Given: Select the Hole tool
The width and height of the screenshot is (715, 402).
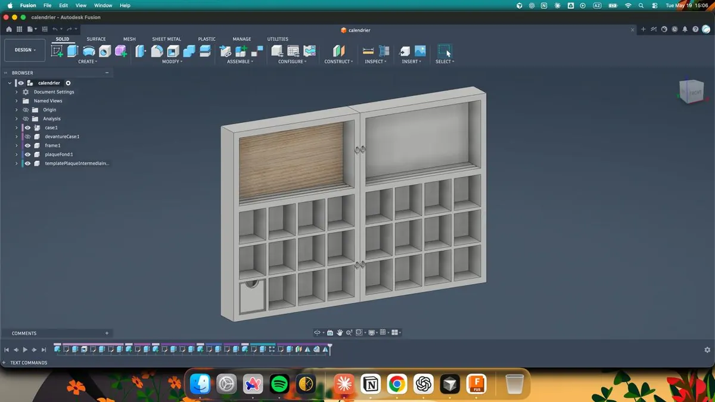Looking at the screenshot, I should 105,51.
